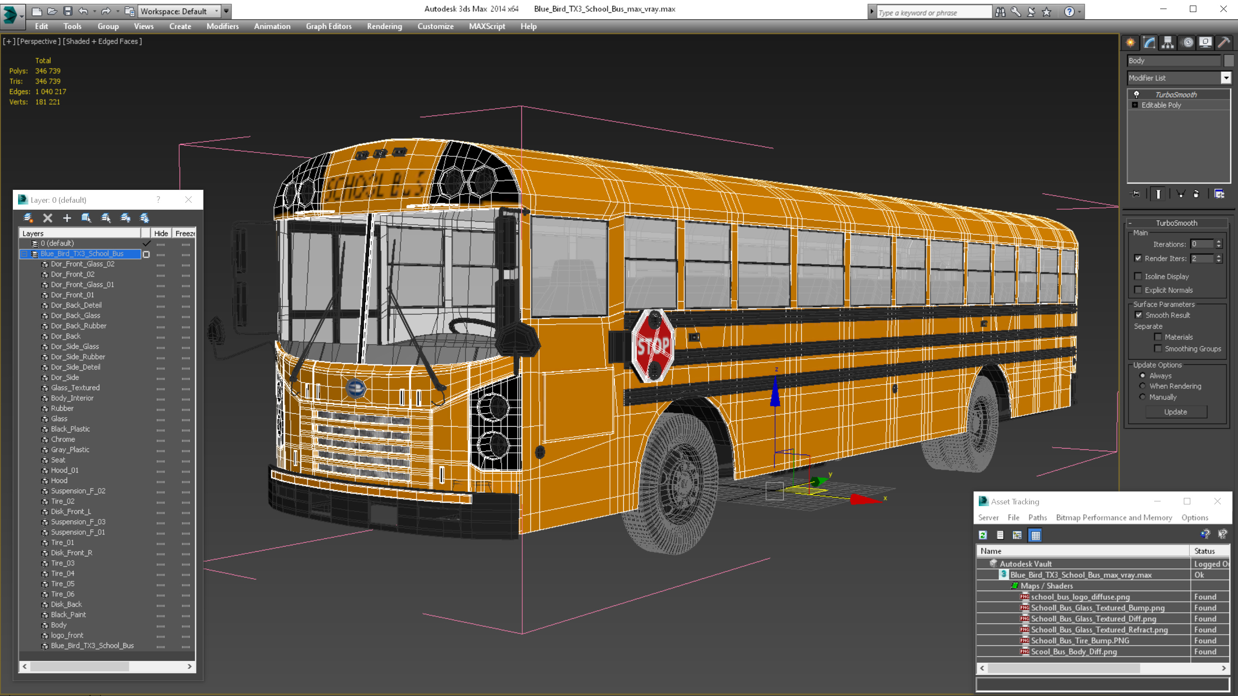The height and width of the screenshot is (696, 1238).
Task: Click Make Unique icon below modifier stack
Action: click(1180, 194)
